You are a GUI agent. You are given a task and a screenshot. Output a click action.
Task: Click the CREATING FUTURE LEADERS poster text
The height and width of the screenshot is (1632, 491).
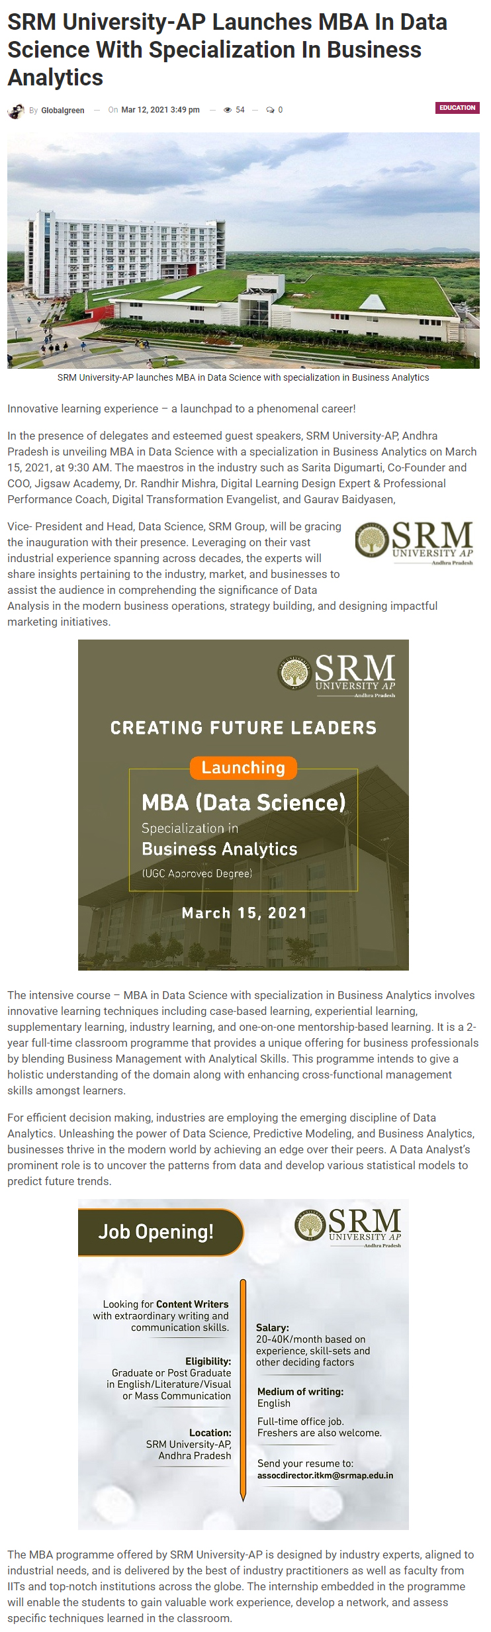244,728
